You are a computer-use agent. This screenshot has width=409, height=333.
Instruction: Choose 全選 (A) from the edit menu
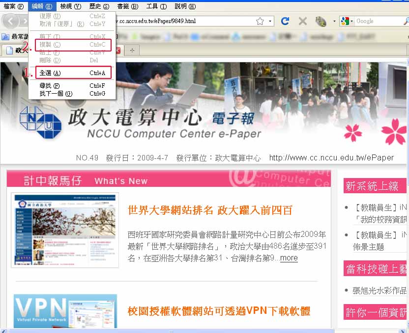(73, 73)
